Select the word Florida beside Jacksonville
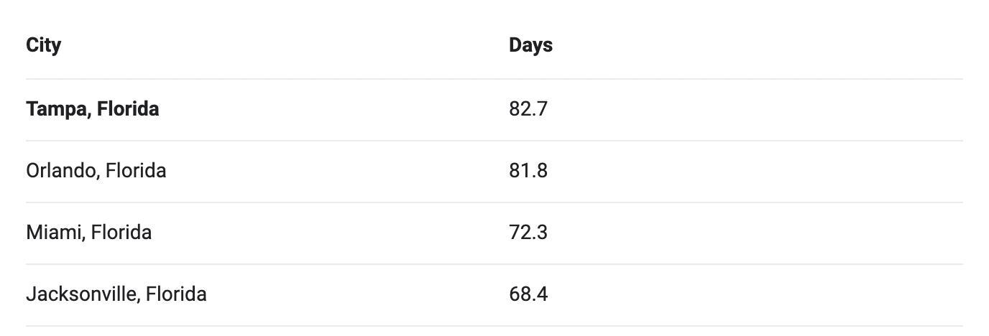This screenshot has width=989, height=336. tap(176, 294)
